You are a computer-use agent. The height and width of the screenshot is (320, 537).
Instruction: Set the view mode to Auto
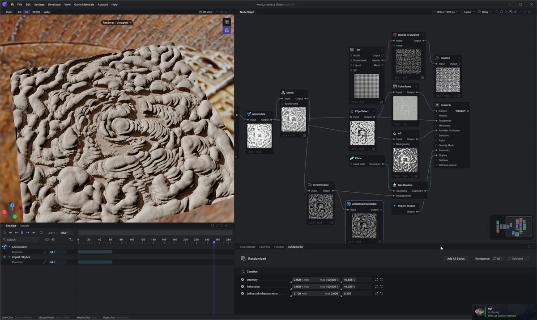(x=47, y=12)
